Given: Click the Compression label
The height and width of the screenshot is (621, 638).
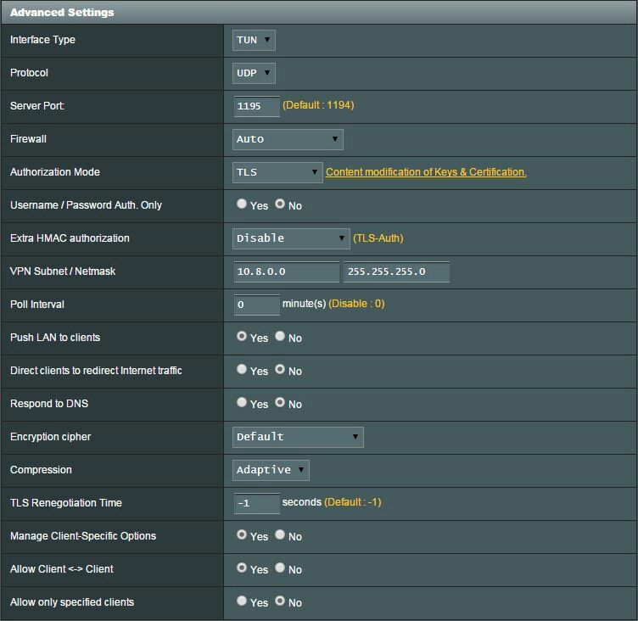Looking at the screenshot, I should pos(41,470).
